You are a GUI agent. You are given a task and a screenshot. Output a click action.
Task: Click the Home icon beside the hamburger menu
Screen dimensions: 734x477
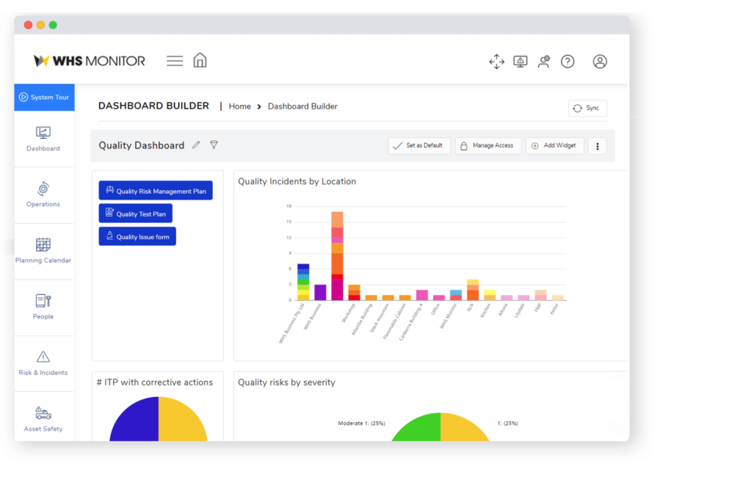(x=200, y=60)
